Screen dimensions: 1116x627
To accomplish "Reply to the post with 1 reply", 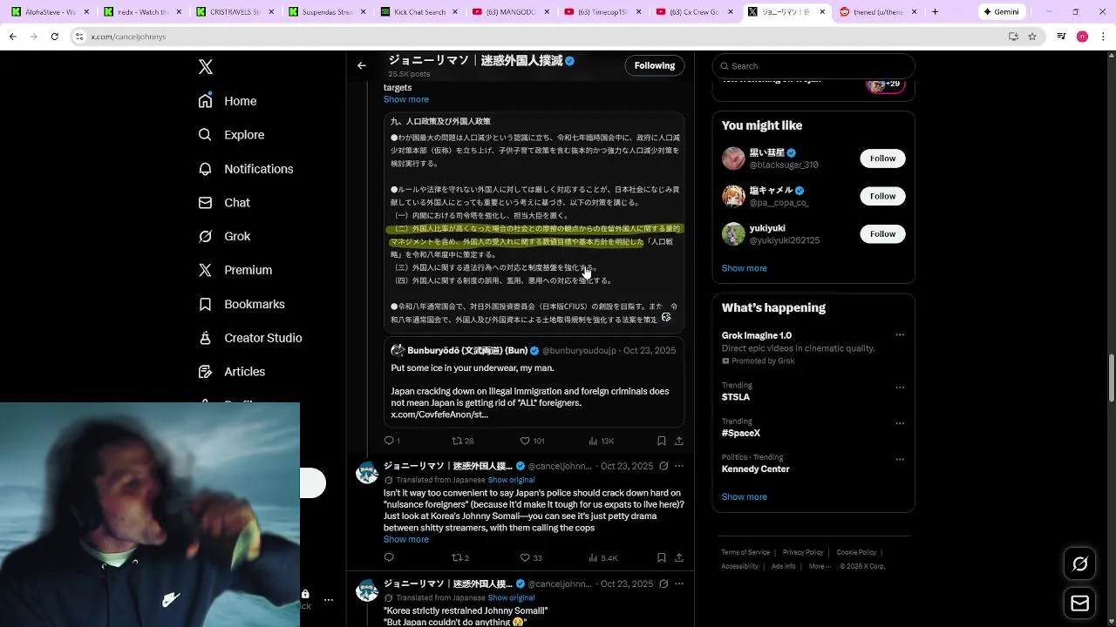I will (392, 441).
